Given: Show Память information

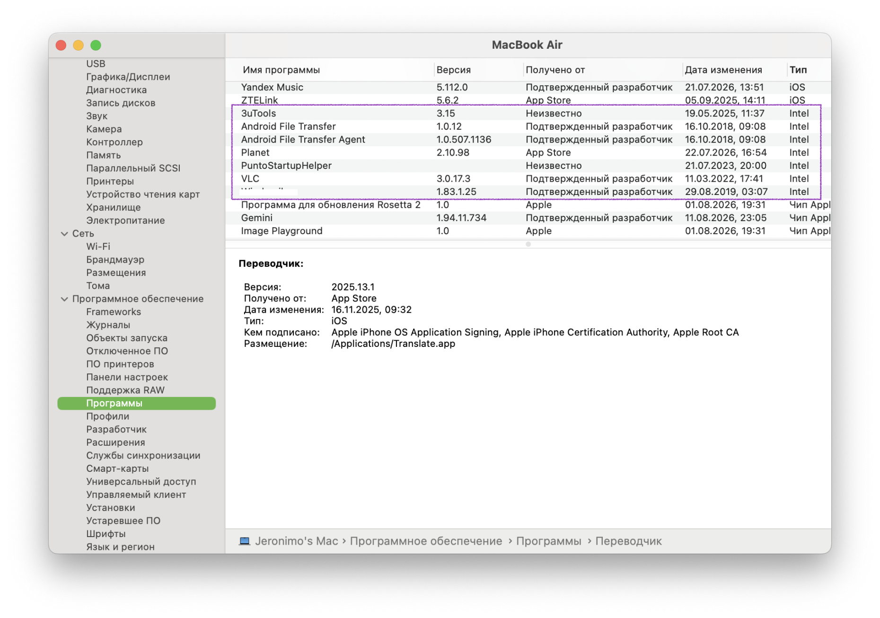Looking at the screenshot, I should tap(103, 155).
